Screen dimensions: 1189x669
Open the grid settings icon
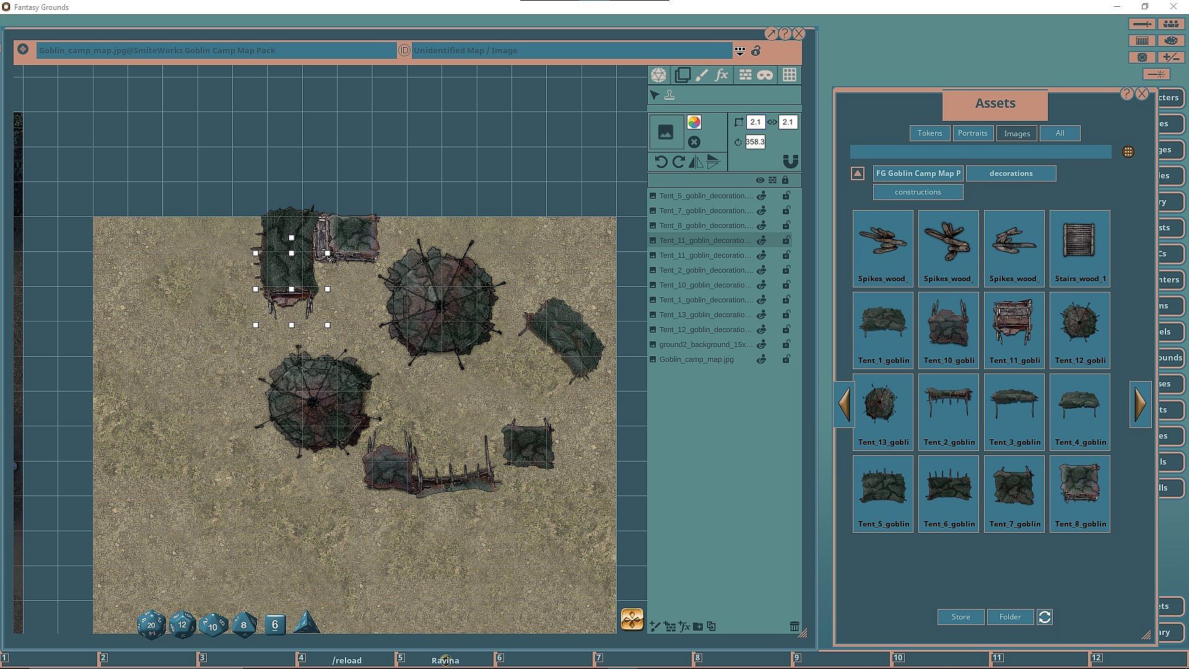(x=790, y=76)
